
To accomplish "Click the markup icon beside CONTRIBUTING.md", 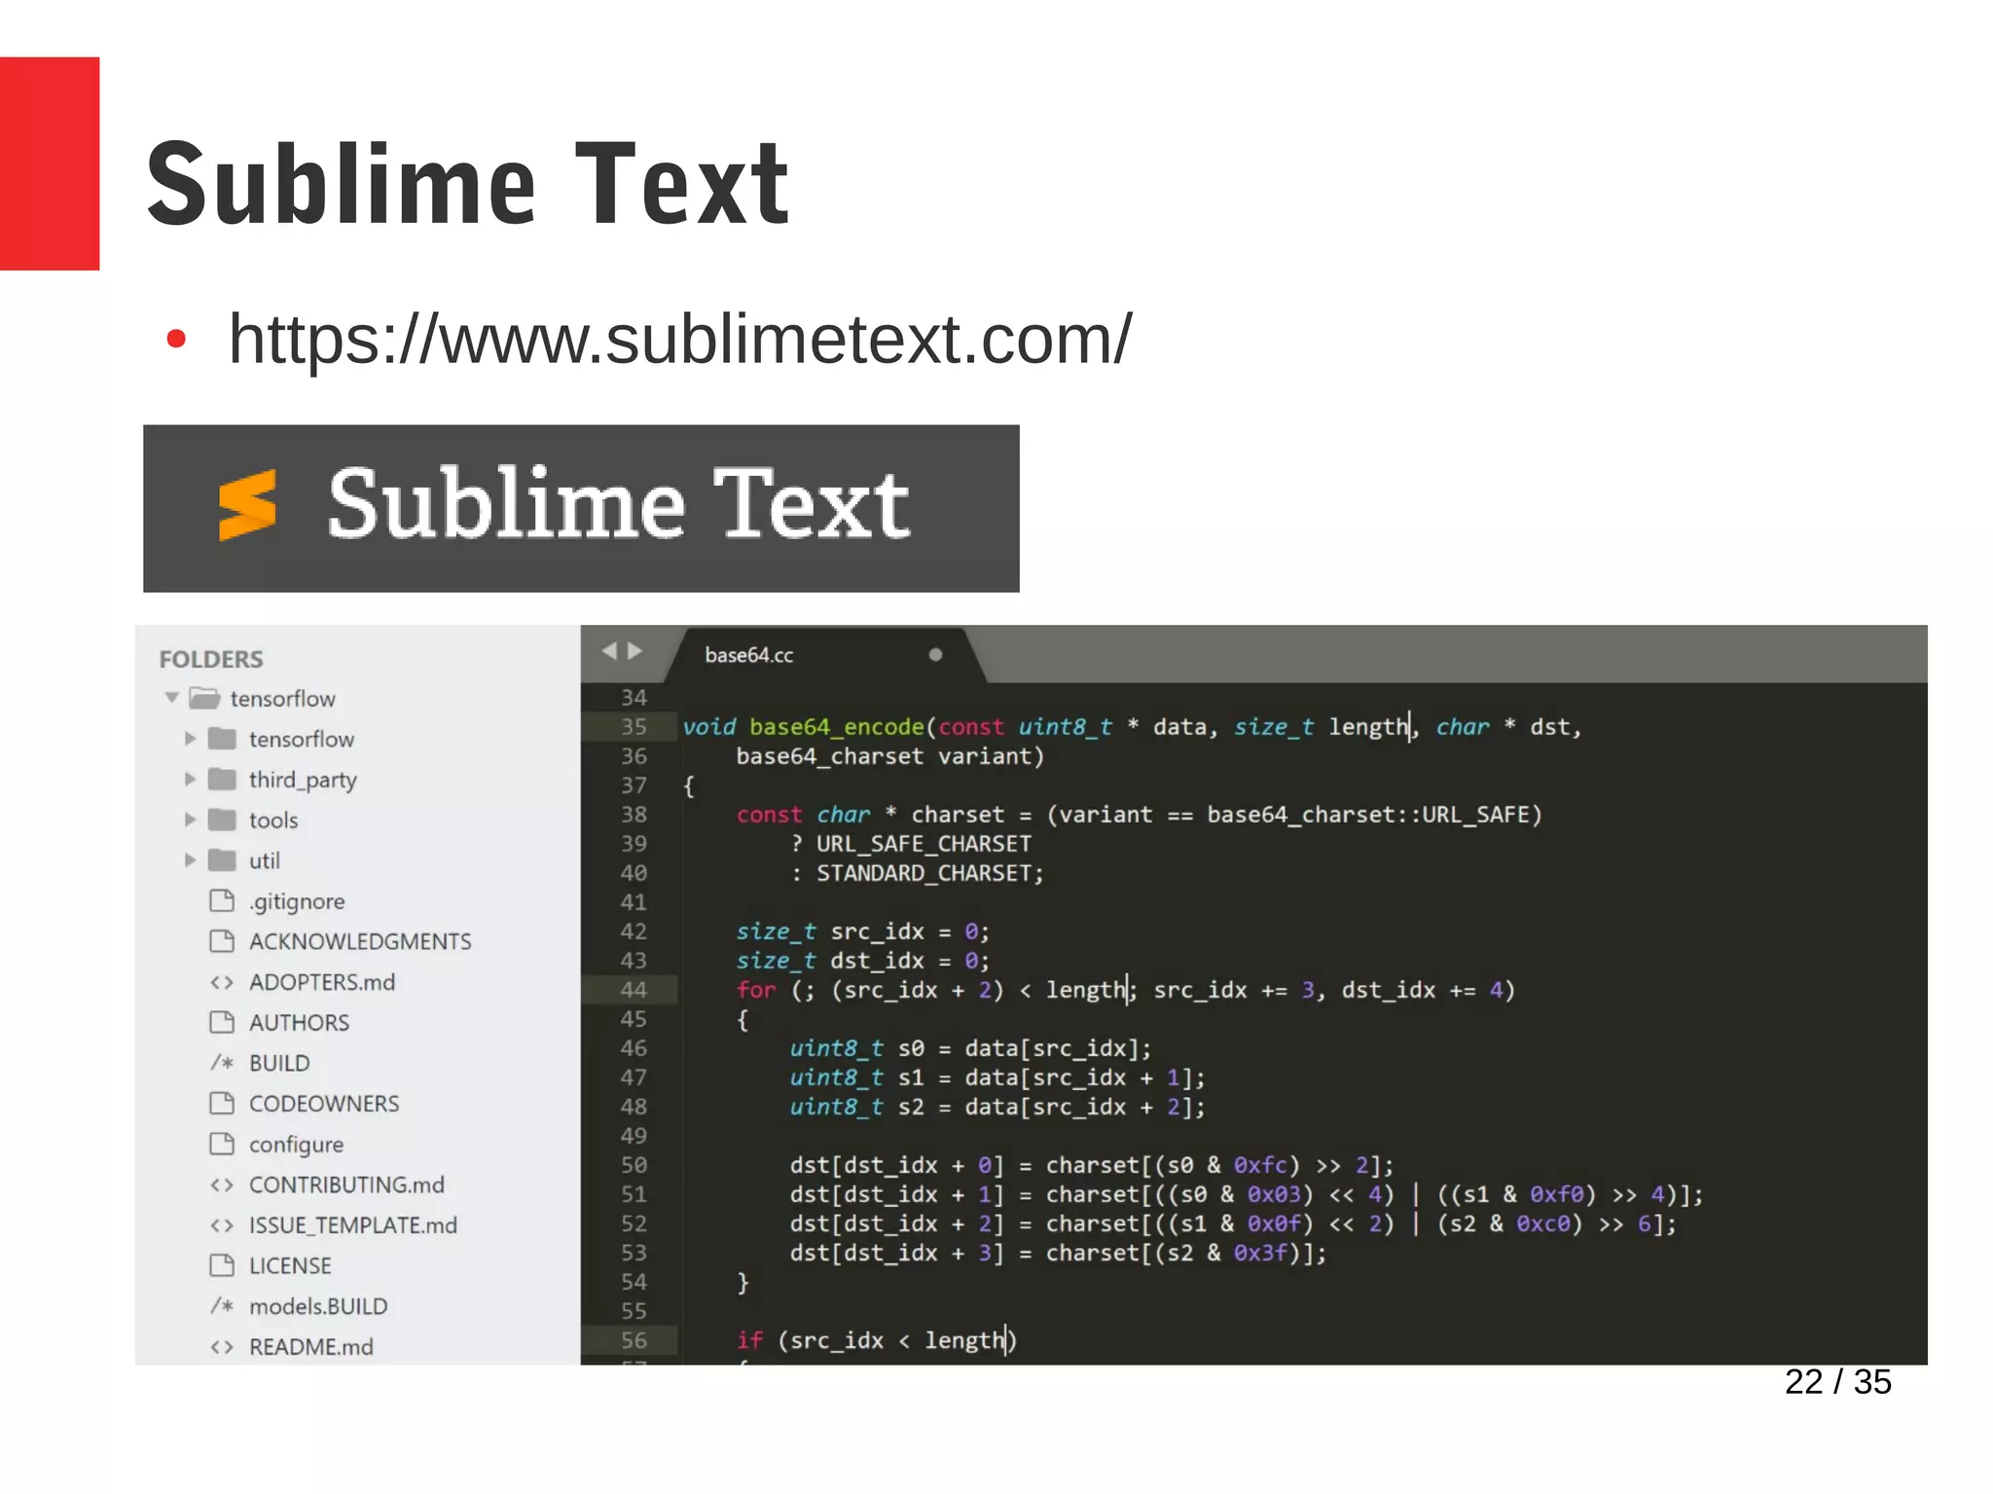I will [222, 1184].
